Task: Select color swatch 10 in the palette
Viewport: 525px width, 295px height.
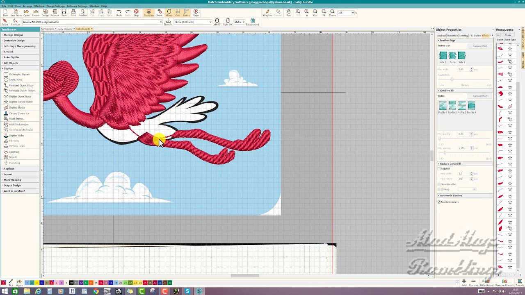Action: click(71, 283)
